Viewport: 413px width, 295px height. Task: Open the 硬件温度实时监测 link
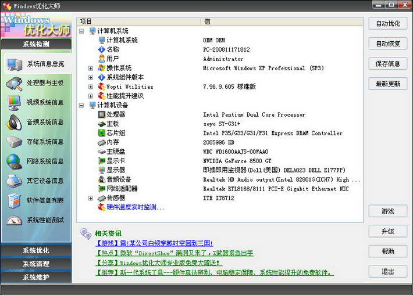135,207
